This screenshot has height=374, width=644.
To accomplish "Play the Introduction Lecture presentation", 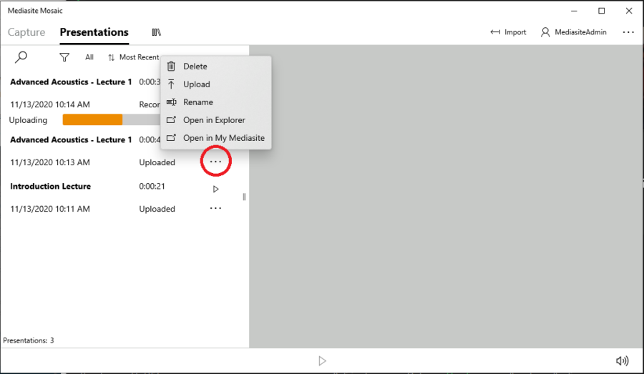I will pyautogui.click(x=215, y=190).
